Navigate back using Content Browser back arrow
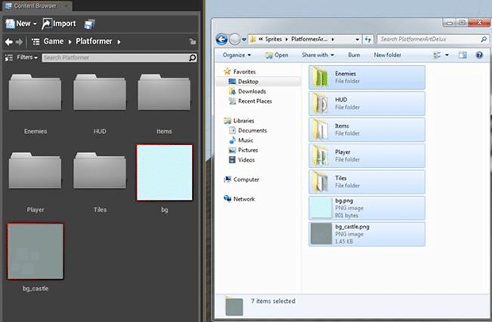 (9, 42)
